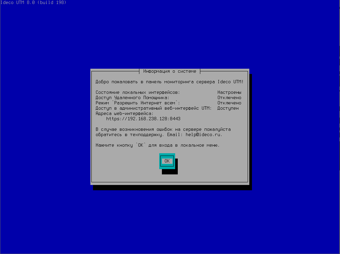Click the label 'Доступ Удаленного Помощника:'

[x=132, y=97]
